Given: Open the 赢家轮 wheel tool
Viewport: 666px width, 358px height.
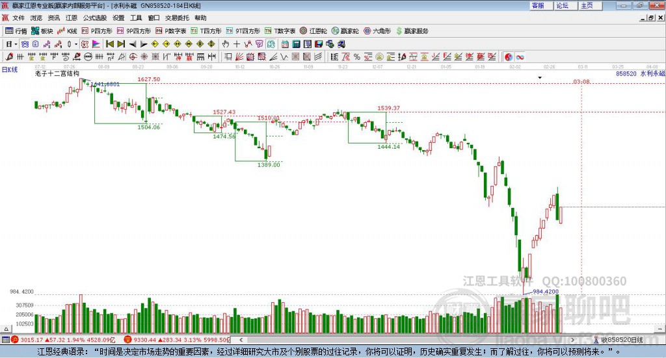Looking at the screenshot, I should tap(345, 31).
